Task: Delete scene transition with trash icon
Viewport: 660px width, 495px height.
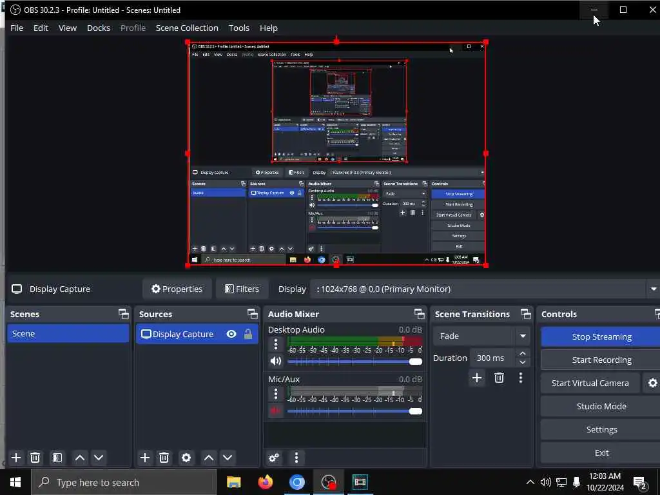Action: click(x=500, y=378)
